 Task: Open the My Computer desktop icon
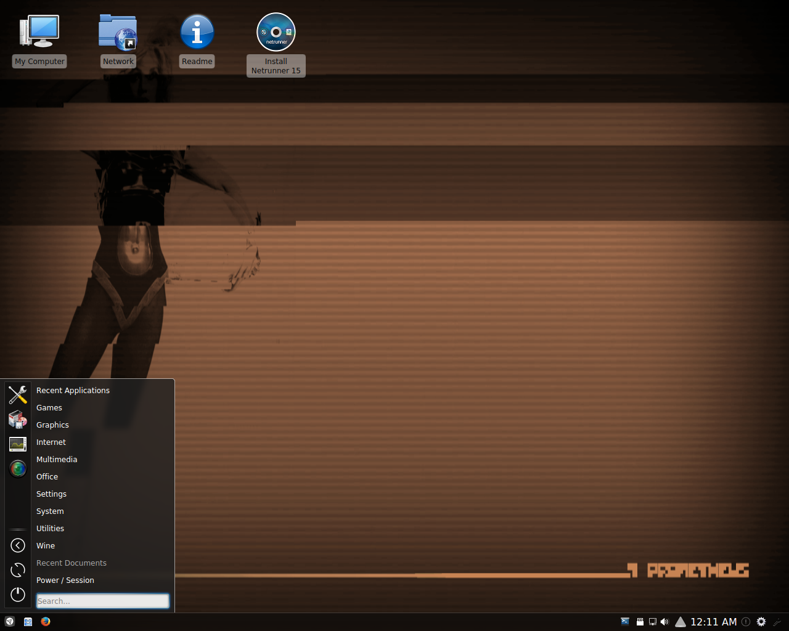[x=39, y=41]
